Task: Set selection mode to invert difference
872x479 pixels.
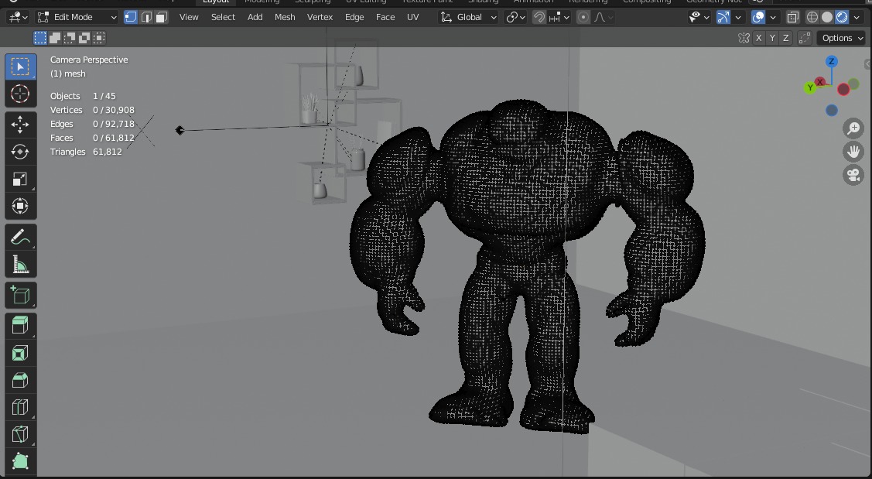Action: [x=84, y=38]
